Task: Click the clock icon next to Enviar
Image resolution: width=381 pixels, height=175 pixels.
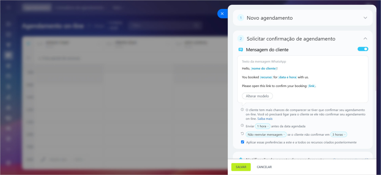Action: pos(242,126)
